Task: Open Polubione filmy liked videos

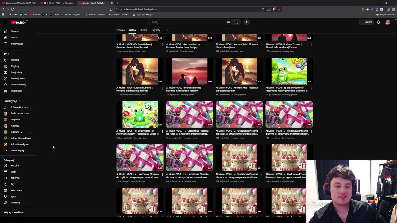Action: (x=19, y=85)
